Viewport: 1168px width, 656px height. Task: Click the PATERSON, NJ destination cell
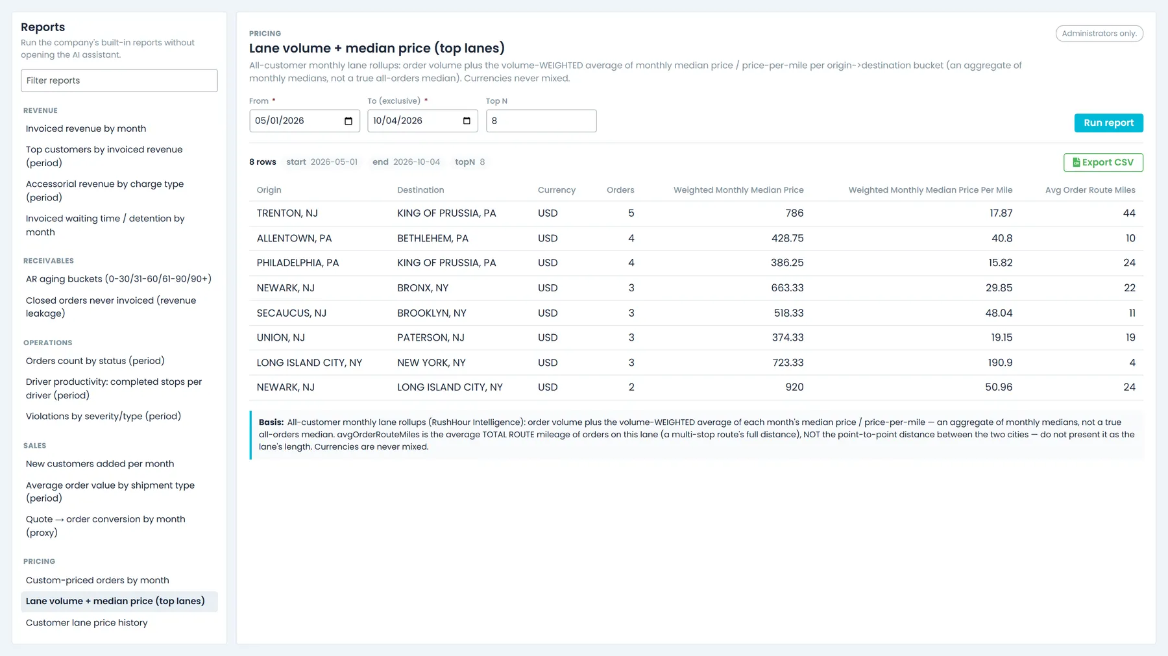(x=431, y=337)
